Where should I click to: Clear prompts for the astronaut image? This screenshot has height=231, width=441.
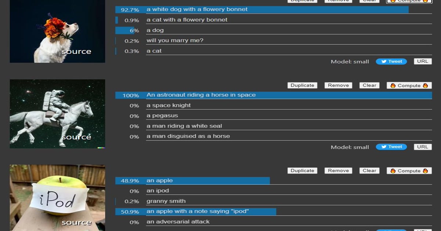point(369,85)
